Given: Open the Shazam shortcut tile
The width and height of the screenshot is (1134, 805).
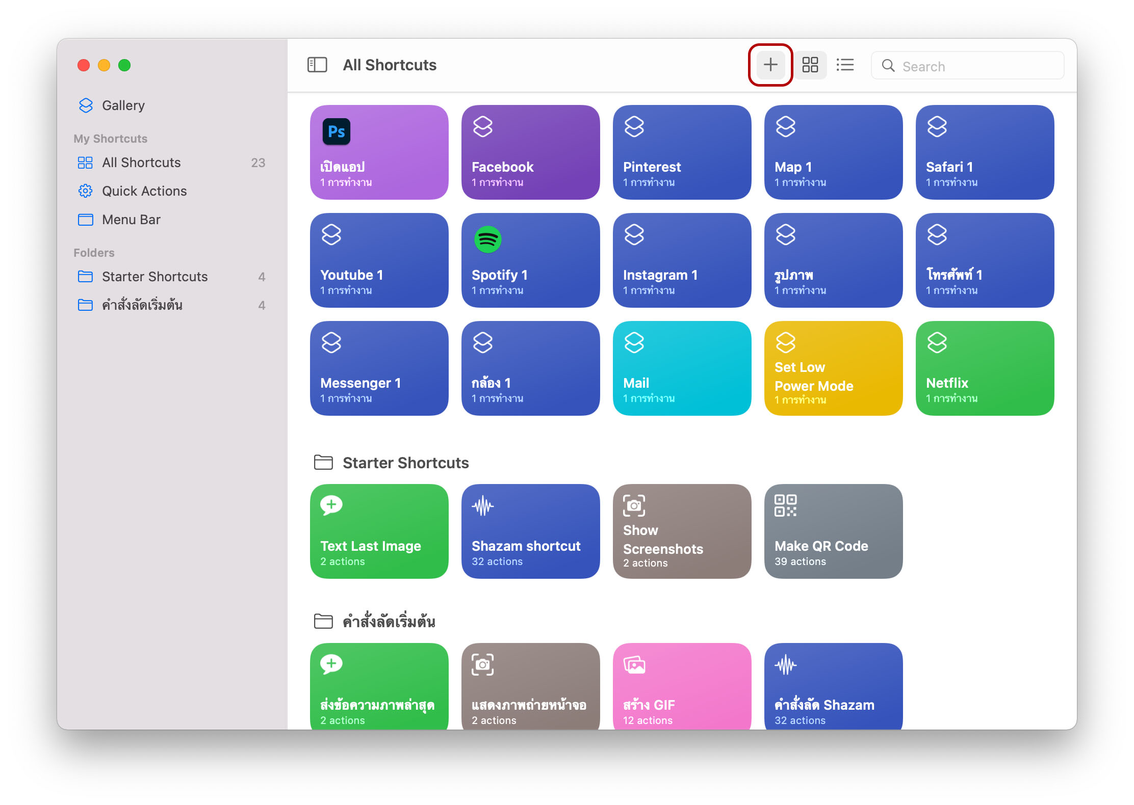Looking at the screenshot, I should [530, 531].
